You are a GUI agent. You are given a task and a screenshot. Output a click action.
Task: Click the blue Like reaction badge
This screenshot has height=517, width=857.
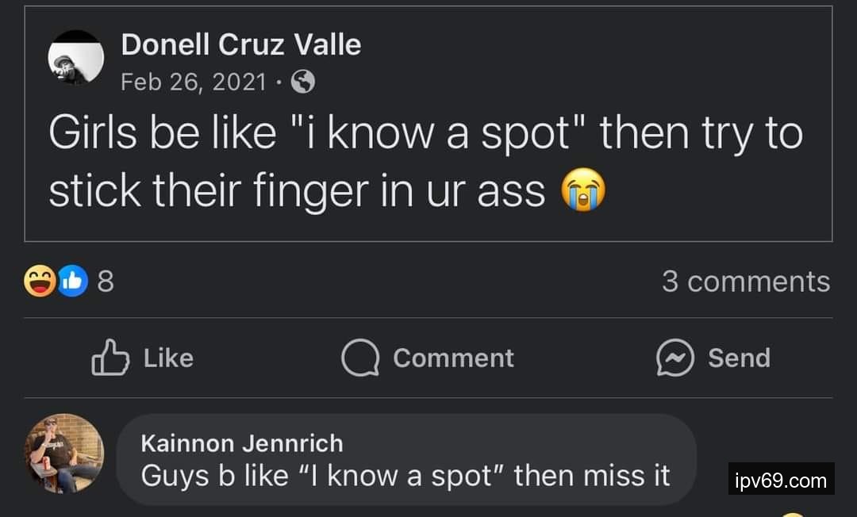pyautogui.click(x=72, y=281)
